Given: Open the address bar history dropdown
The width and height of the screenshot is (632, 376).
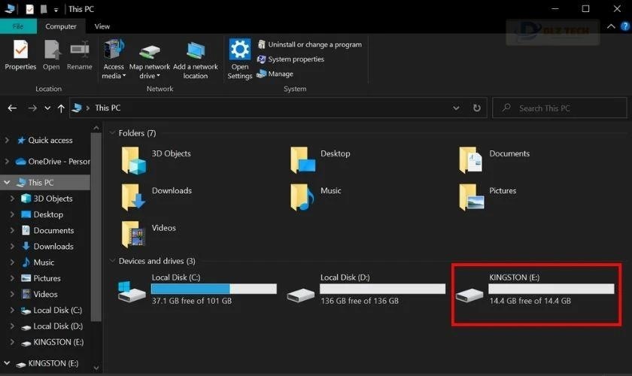Looking at the screenshot, I should [x=456, y=108].
